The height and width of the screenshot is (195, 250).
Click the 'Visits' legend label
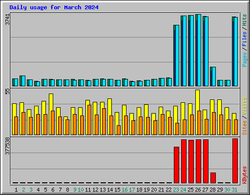tap(245, 106)
